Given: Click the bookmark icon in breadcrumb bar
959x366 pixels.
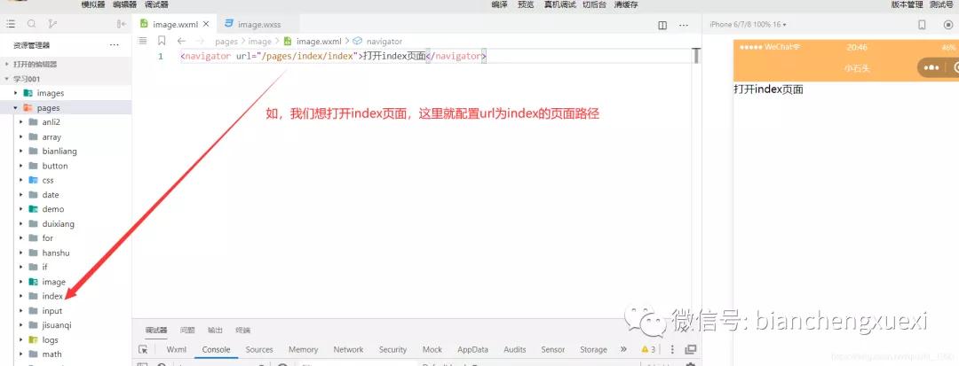Looking at the screenshot, I should point(162,41).
